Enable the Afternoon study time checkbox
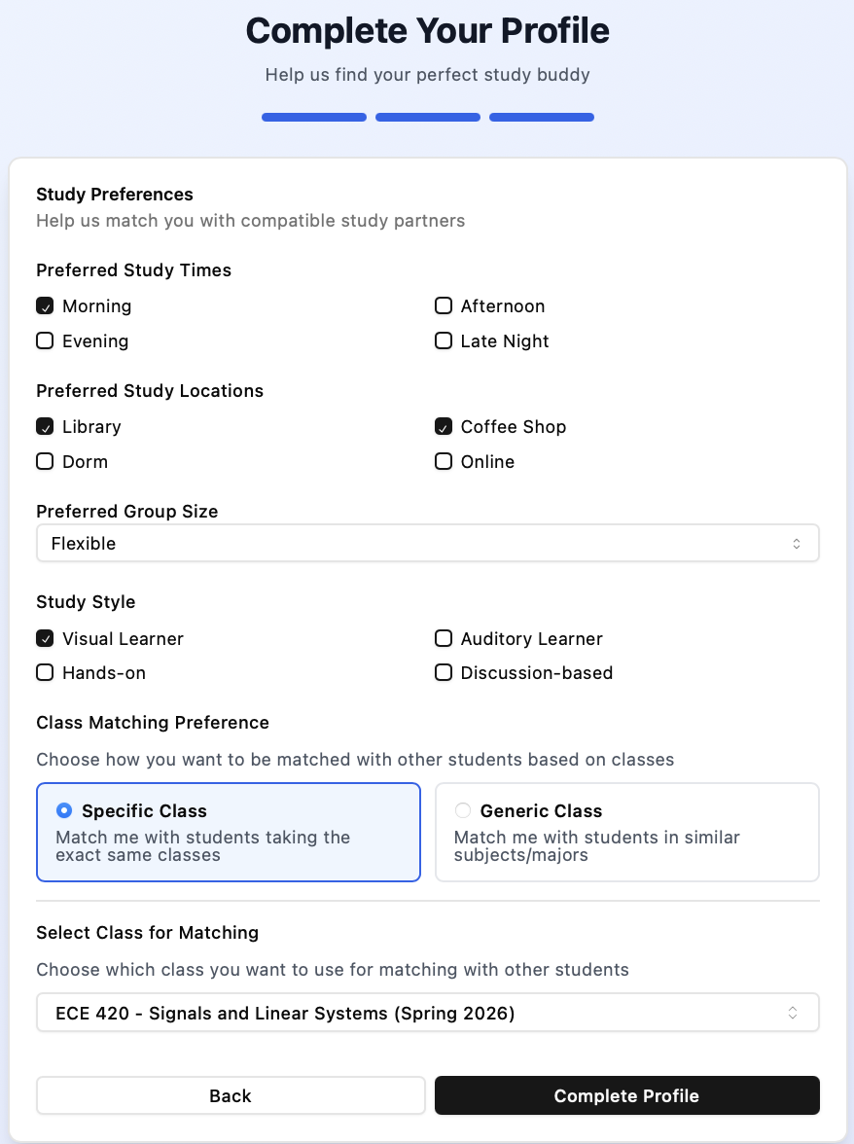The width and height of the screenshot is (854, 1144). tap(444, 306)
